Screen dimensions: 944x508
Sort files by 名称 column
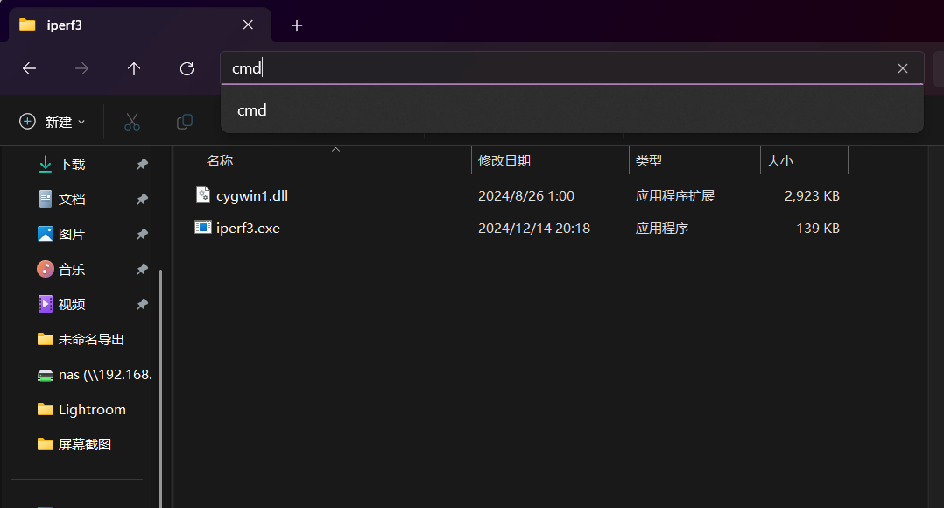220,161
